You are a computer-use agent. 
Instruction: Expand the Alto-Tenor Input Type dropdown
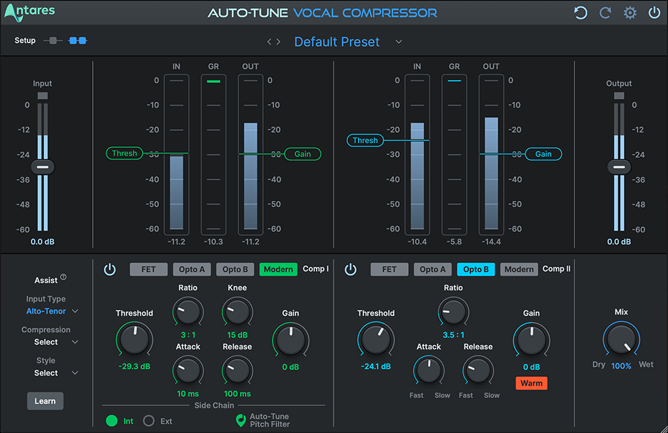51,311
